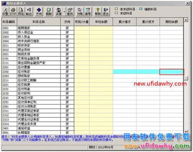Click subject code 2001

coord(5,28)
